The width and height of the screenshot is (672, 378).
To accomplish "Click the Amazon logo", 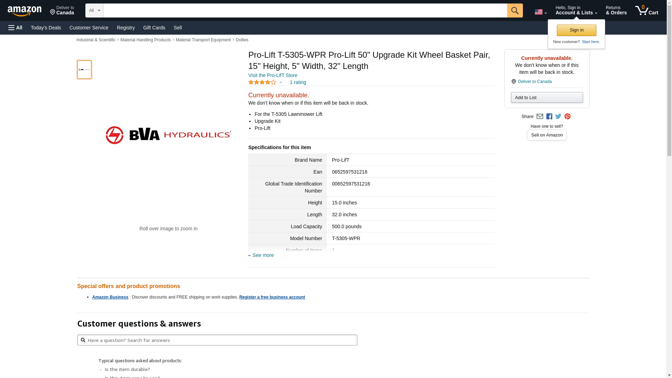I will [24, 11].
